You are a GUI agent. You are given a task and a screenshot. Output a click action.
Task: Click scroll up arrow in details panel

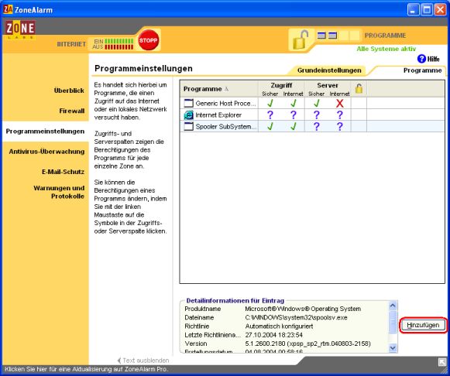click(393, 306)
